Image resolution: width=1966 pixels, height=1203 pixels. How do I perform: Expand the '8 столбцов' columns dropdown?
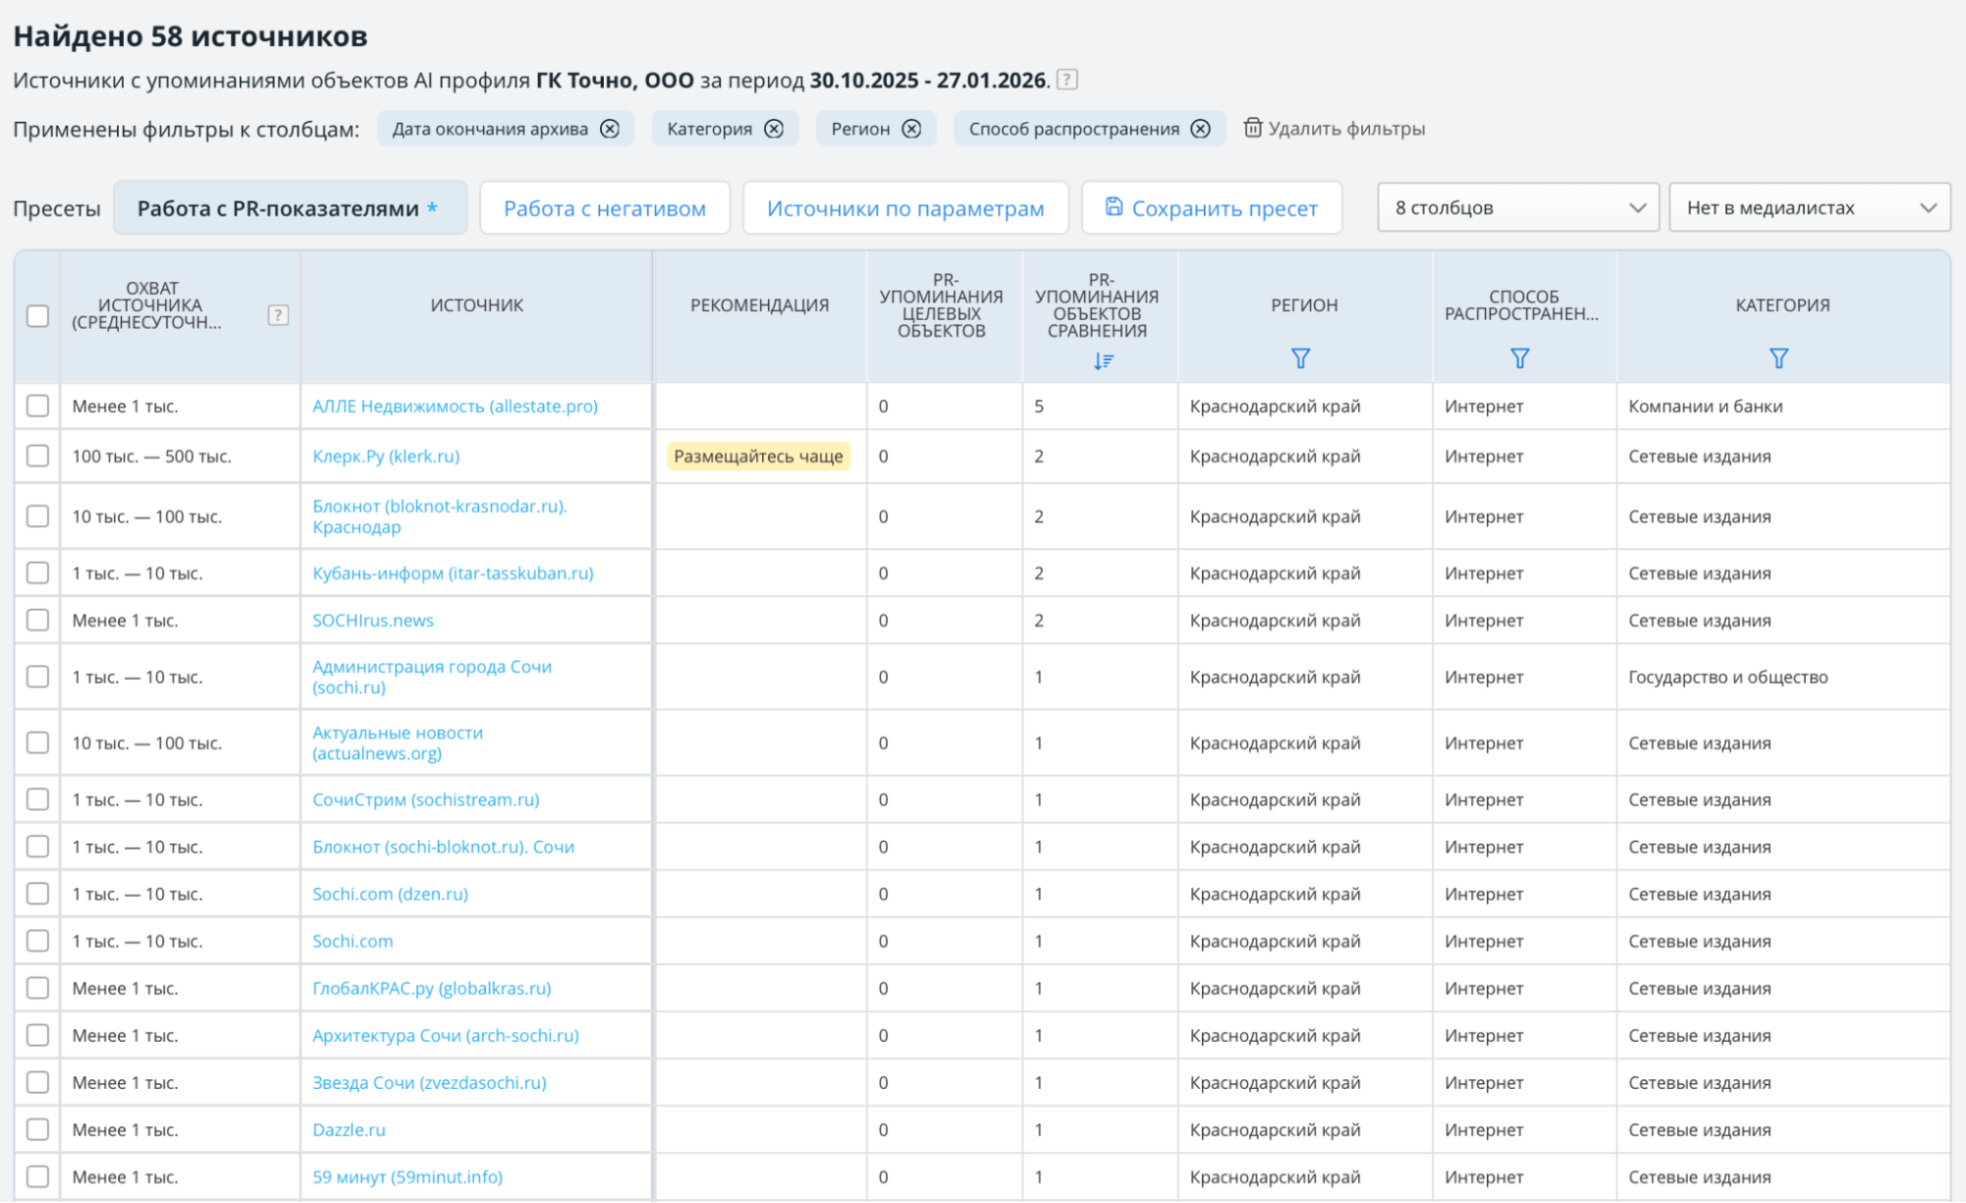click(x=1518, y=208)
